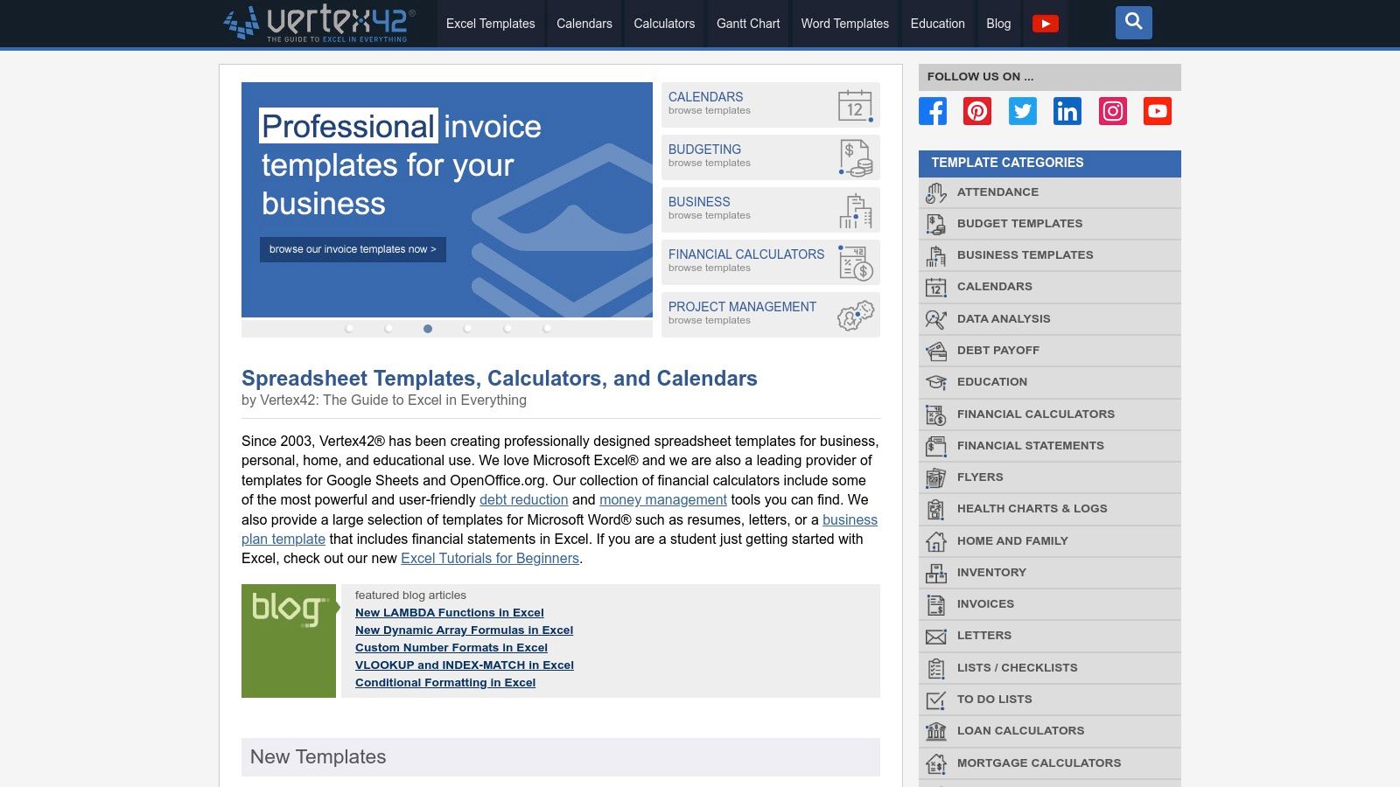Open 'Conditional Formatting in Excel' article
Viewport: 1400px width, 787px height.
pyautogui.click(x=445, y=683)
